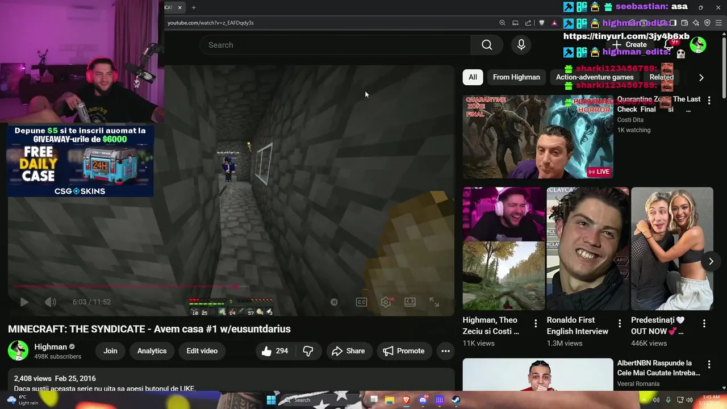Switch to theater mode in player
Image resolution: width=727 pixels, height=409 pixels.
[410, 302]
